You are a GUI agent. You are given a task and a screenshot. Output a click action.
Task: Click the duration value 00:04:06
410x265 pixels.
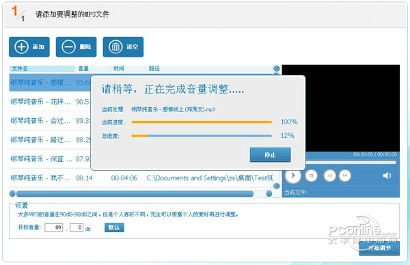[x=124, y=178]
